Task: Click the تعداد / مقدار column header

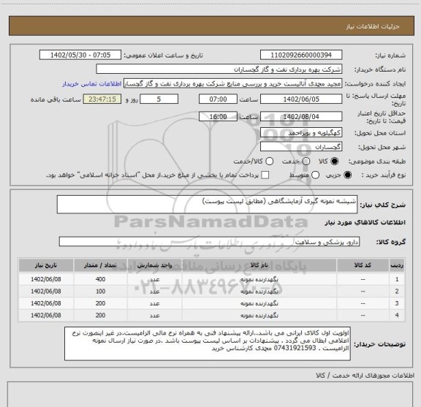Action: click(x=100, y=265)
